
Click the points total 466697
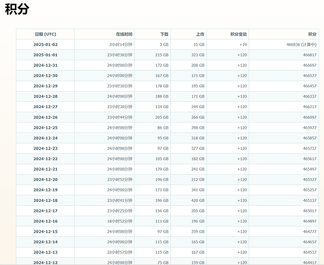coord(310,65)
